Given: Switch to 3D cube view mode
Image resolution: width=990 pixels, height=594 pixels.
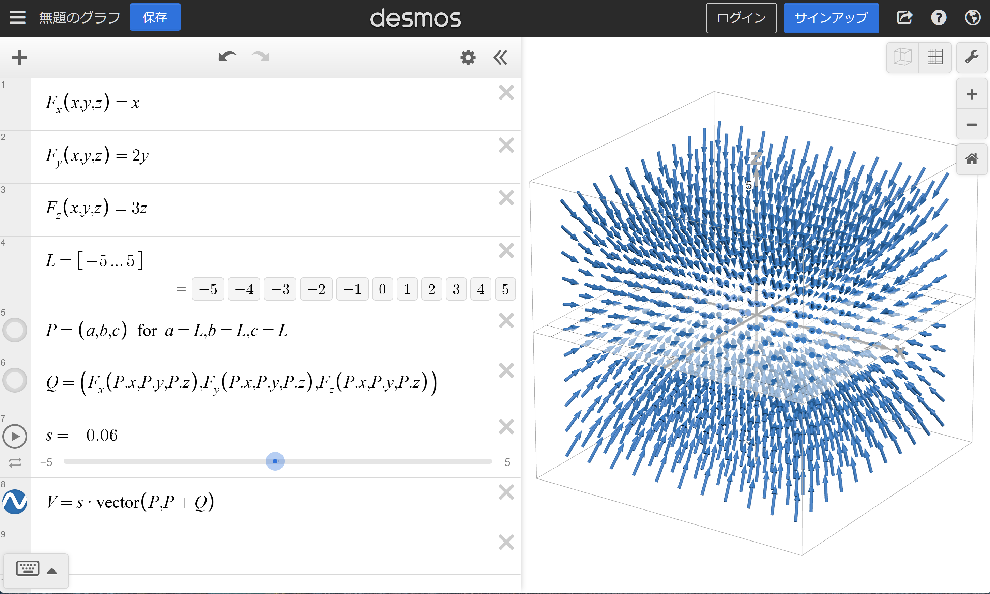Looking at the screenshot, I should (902, 57).
